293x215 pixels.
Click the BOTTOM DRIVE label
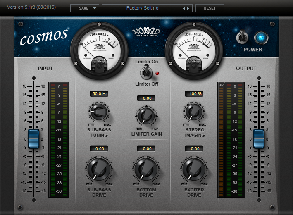(x=146, y=192)
